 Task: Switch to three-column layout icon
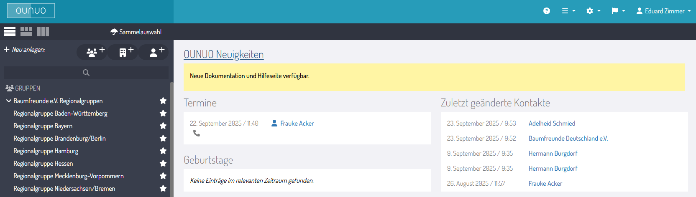(x=43, y=31)
